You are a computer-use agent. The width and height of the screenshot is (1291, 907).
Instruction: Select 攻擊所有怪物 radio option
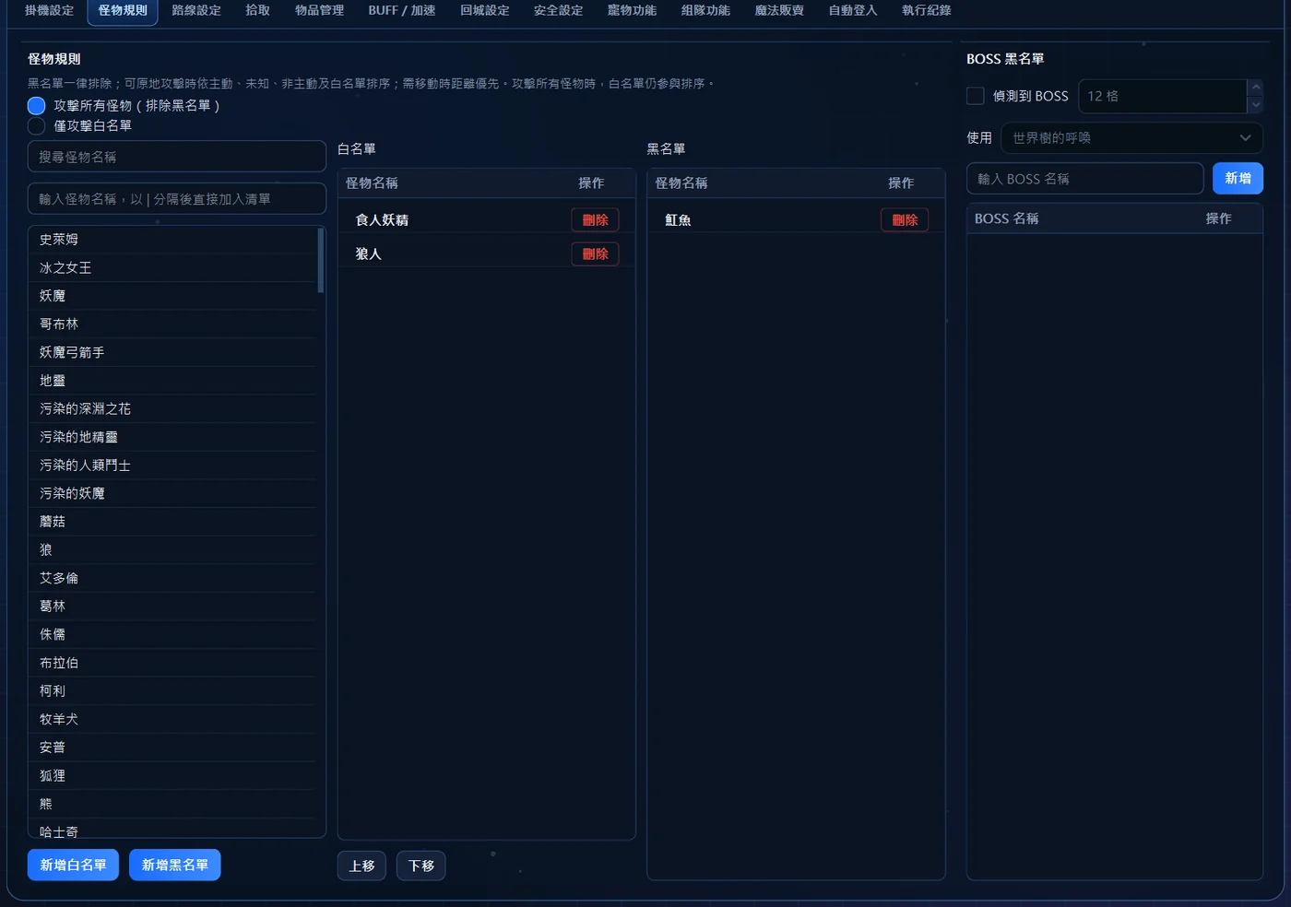[x=37, y=106]
